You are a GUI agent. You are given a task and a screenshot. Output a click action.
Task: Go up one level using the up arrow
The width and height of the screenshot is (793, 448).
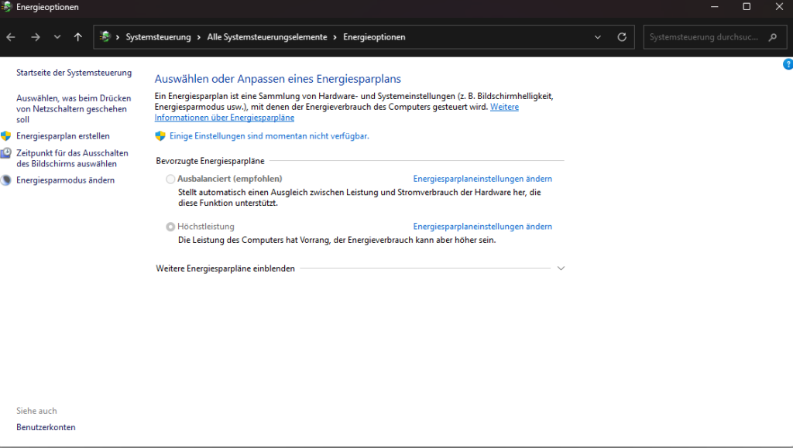[x=77, y=36]
